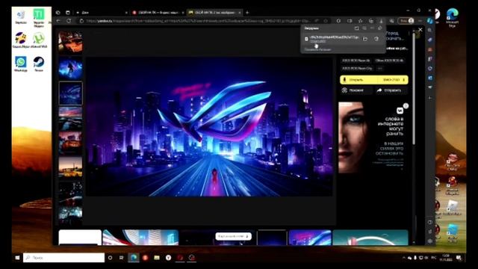Image resolution: width=478 pixels, height=269 pixels.
Task: Select the first thumbnail in the left strip
Action: coord(70,42)
